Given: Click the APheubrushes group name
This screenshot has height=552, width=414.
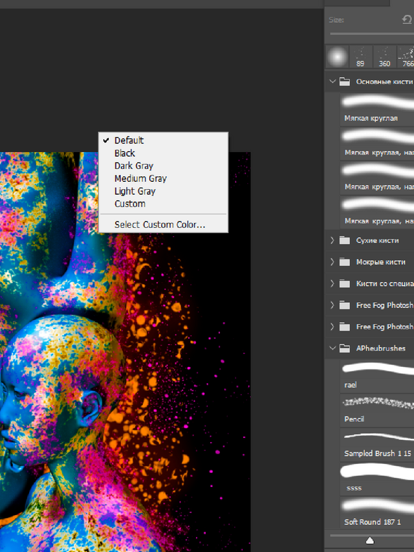Looking at the screenshot, I should point(380,348).
